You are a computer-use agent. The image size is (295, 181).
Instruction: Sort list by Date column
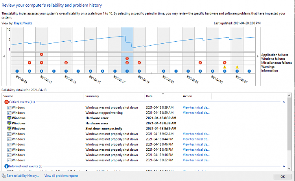[163, 96]
